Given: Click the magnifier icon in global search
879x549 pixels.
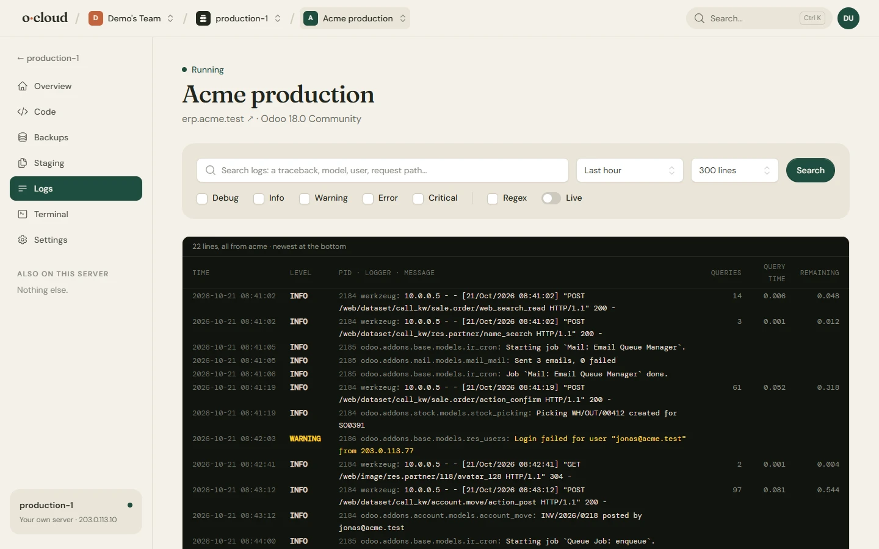Looking at the screenshot, I should (x=700, y=18).
